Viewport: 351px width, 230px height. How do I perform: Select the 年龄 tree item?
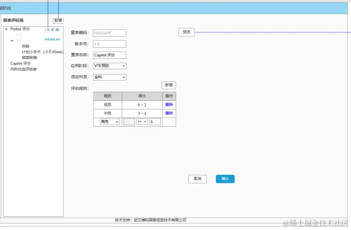pyautogui.click(x=25, y=46)
